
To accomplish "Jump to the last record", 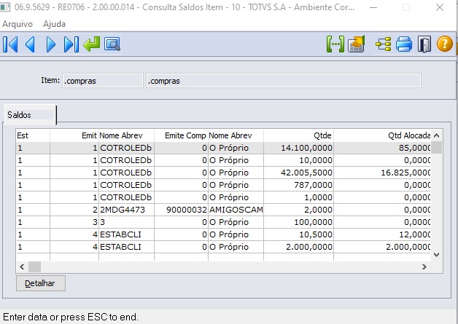I will [71, 44].
